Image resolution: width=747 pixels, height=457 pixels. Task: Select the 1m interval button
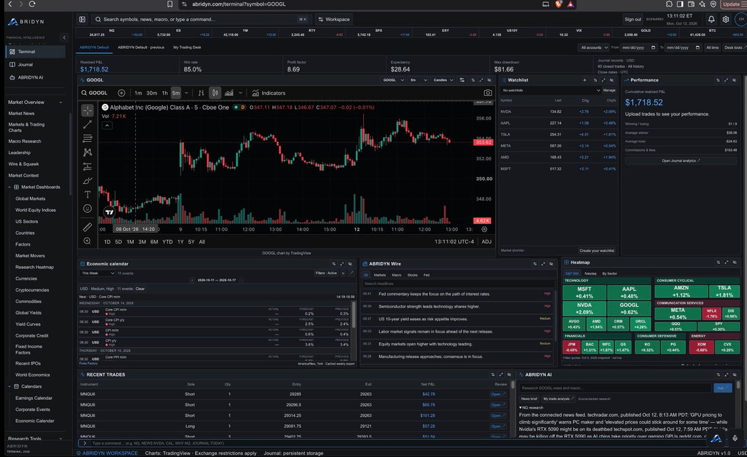tap(138, 93)
